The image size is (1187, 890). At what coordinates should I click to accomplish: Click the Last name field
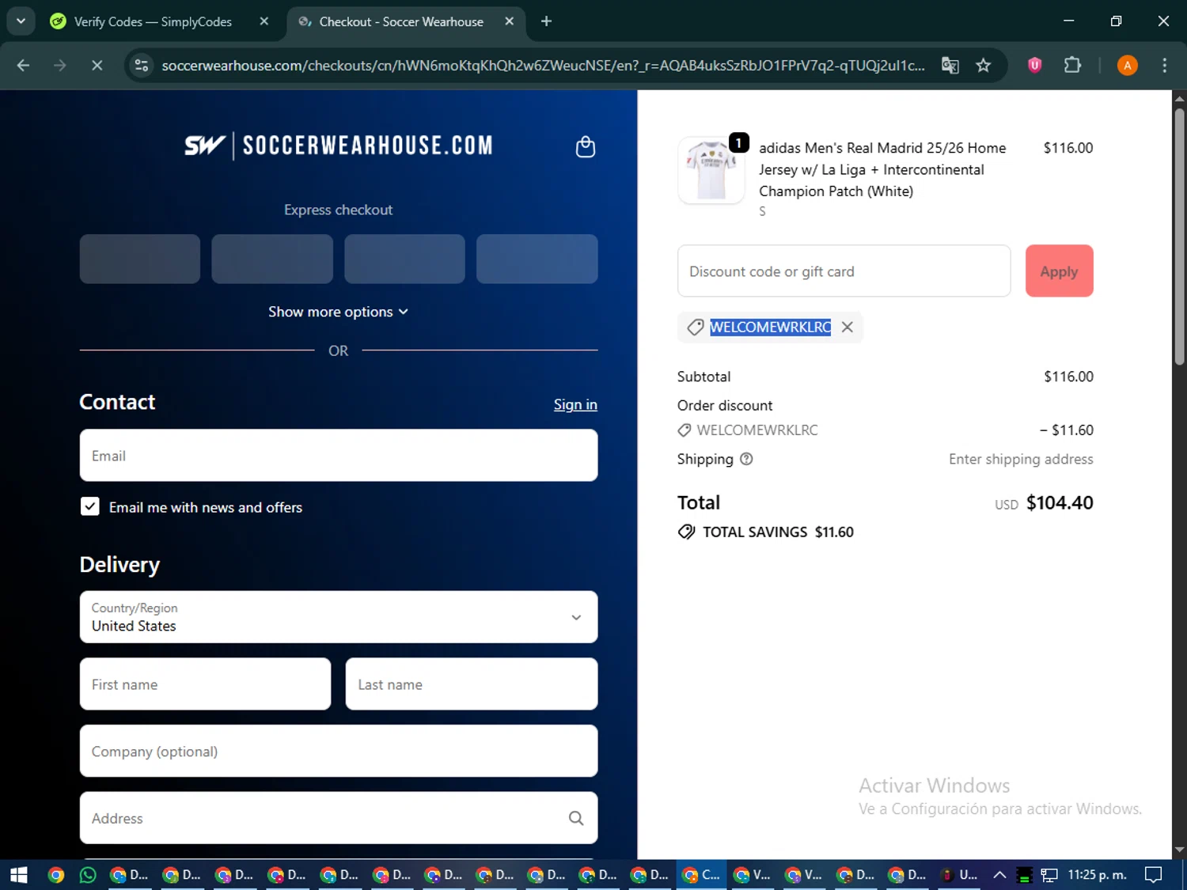(x=472, y=684)
